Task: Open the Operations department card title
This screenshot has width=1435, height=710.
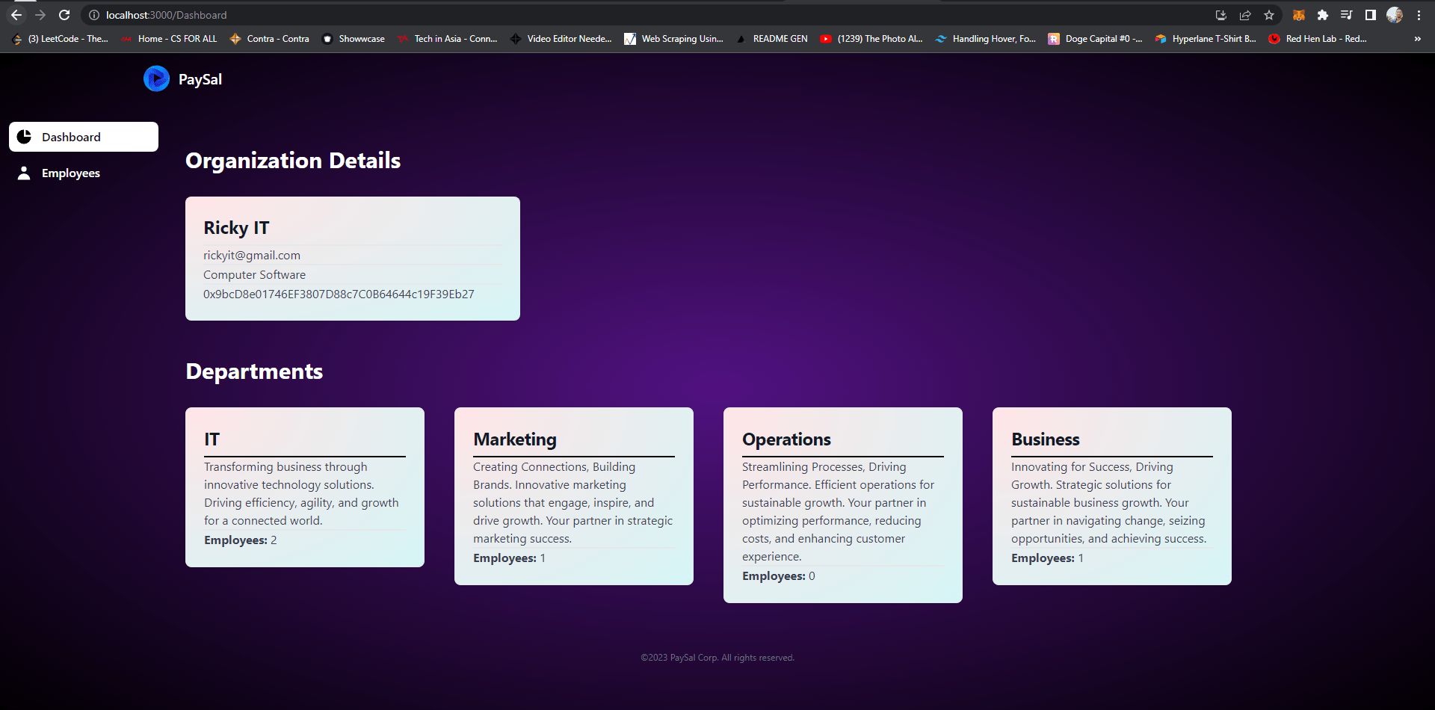Action: click(x=786, y=439)
